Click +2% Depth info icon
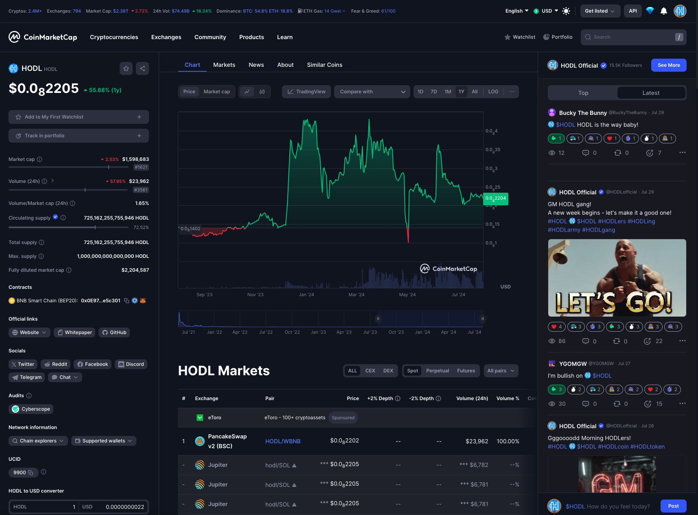 (x=398, y=398)
